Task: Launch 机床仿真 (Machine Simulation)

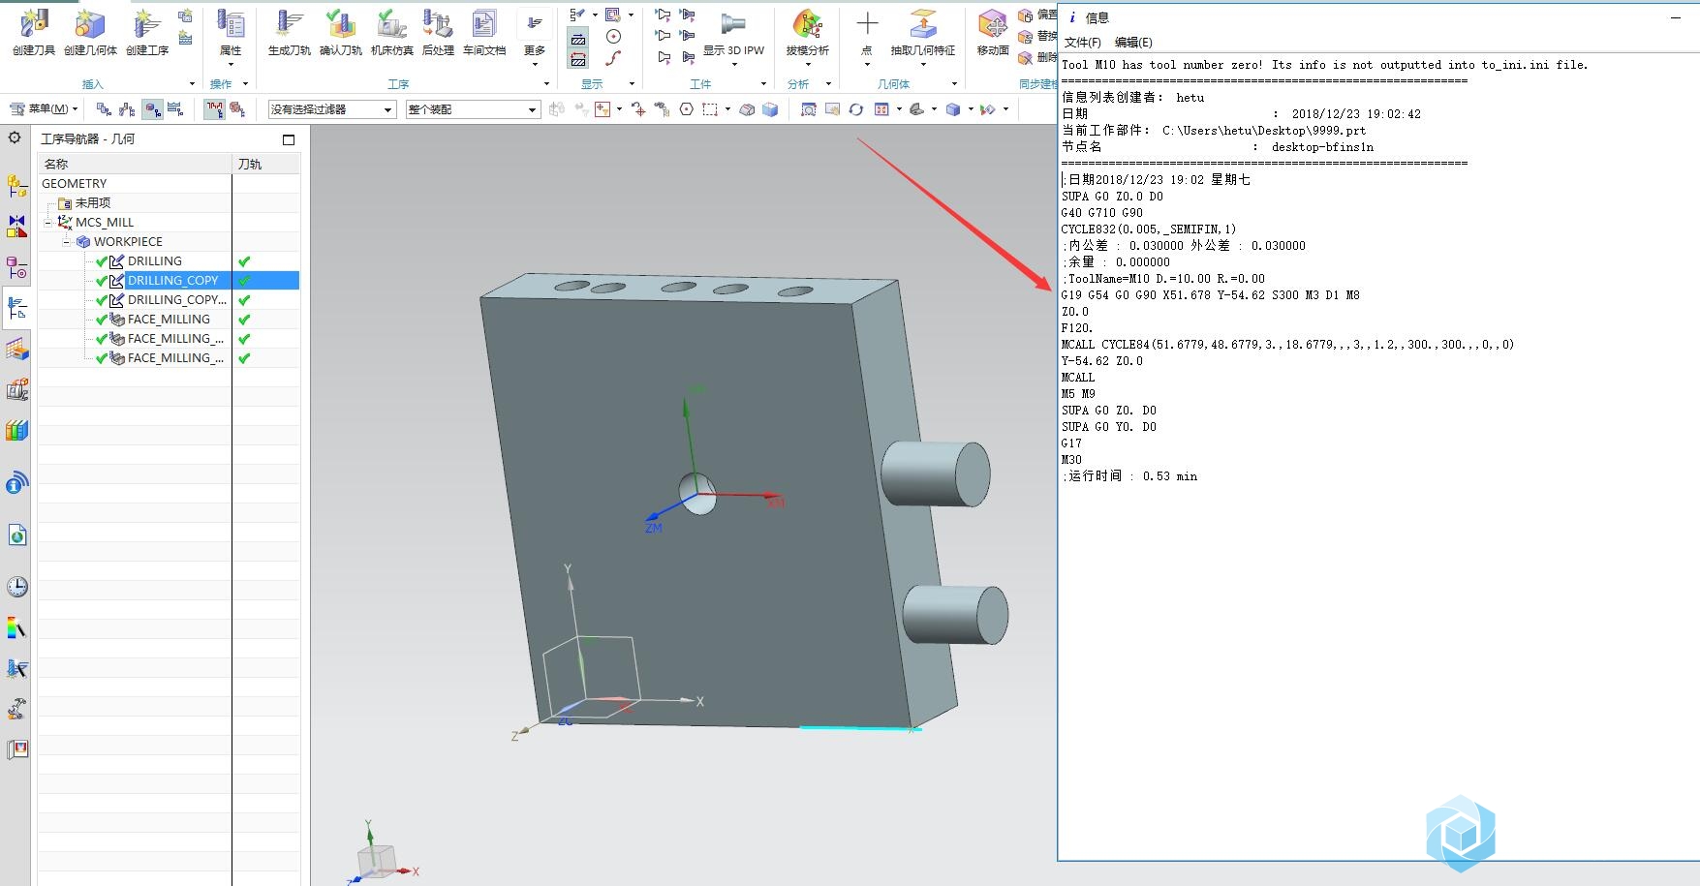Action: pyautogui.click(x=391, y=31)
